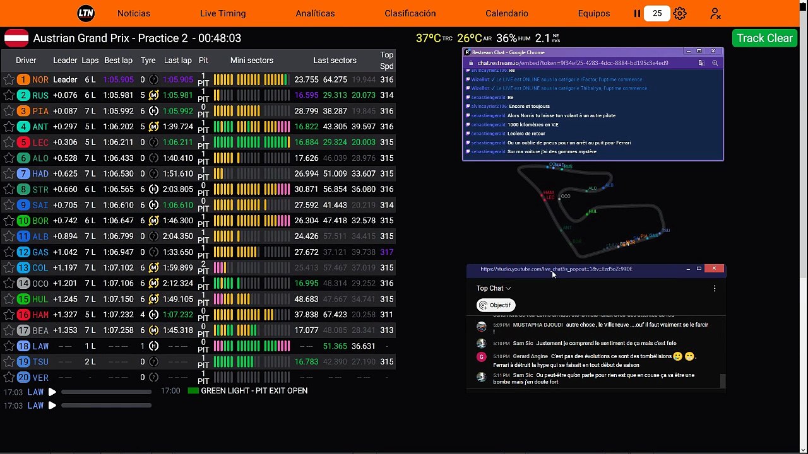Sort by Best lap column header
The image size is (808, 454).
tap(118, 60)
